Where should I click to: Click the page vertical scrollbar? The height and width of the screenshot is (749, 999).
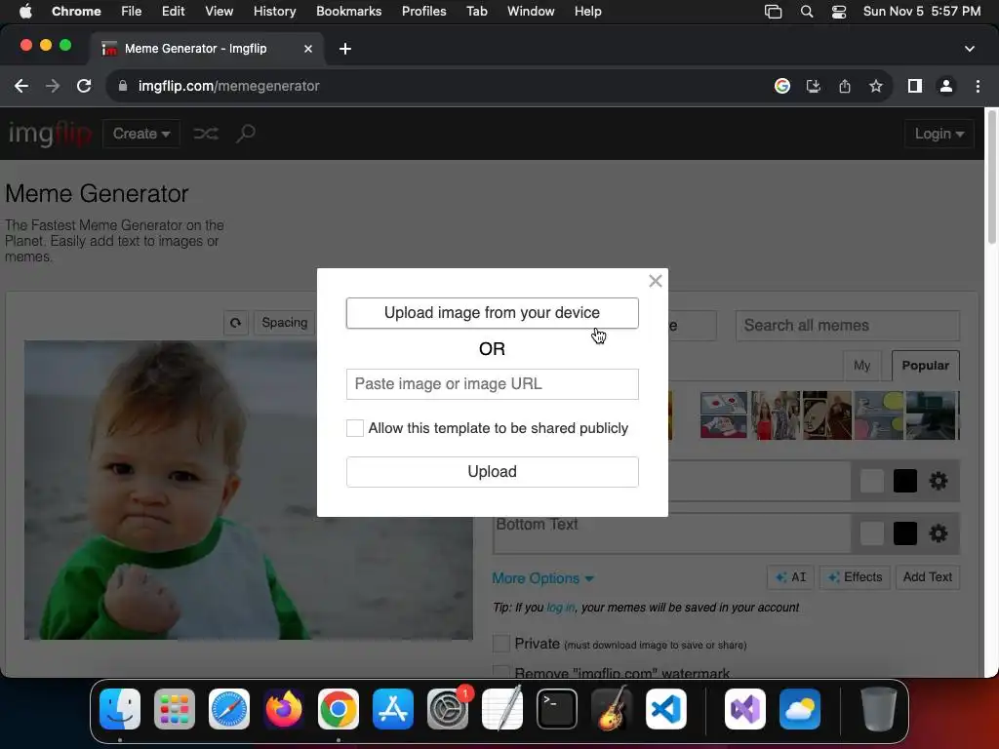pos(992,178)
